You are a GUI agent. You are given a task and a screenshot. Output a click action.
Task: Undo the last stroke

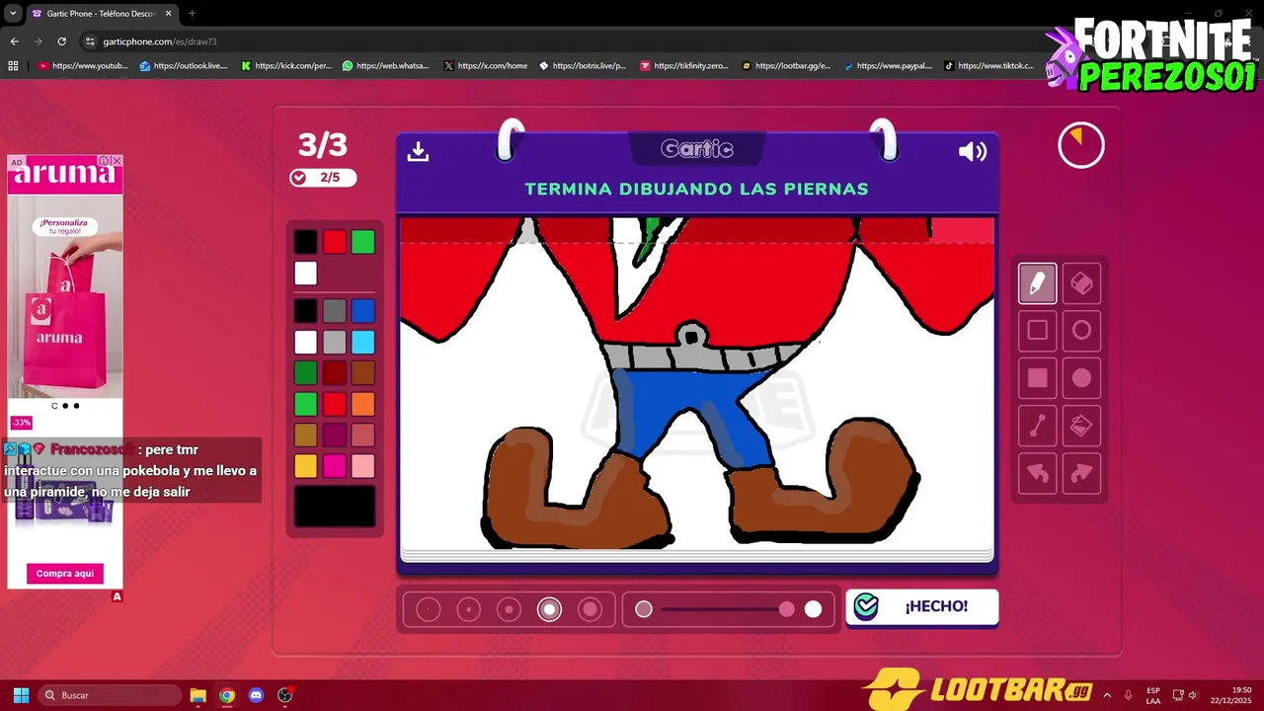pyautogui.click(x=1037, y=473)
